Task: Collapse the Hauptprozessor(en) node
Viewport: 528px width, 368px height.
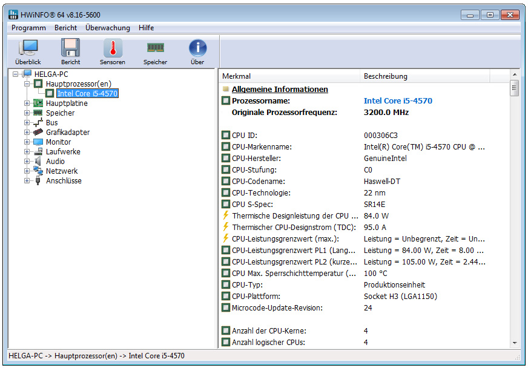Action: 27,84
